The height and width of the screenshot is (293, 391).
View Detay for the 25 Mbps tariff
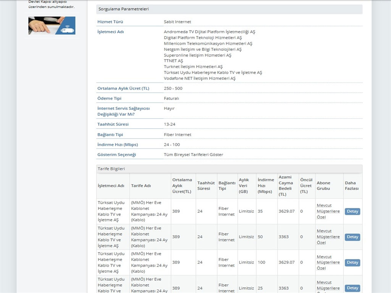click(x=352, y=288)
